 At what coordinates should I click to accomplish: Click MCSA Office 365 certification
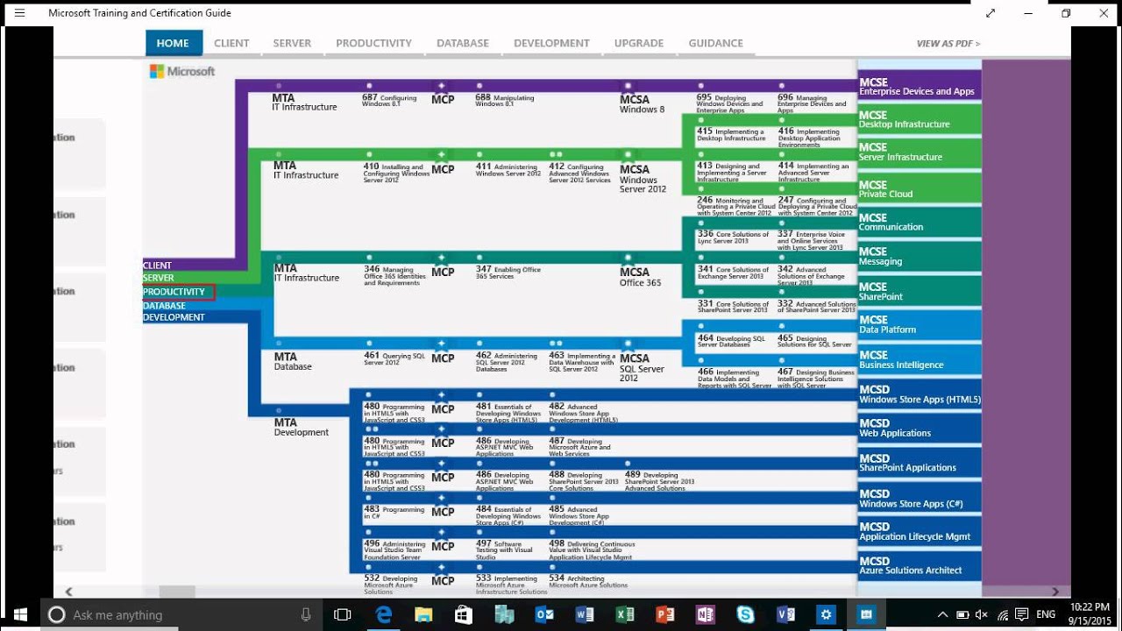(641, 277)
